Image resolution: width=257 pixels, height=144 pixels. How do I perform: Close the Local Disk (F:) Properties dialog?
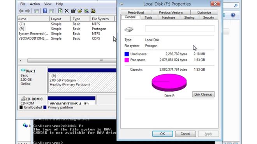click(x=215, y=3)
